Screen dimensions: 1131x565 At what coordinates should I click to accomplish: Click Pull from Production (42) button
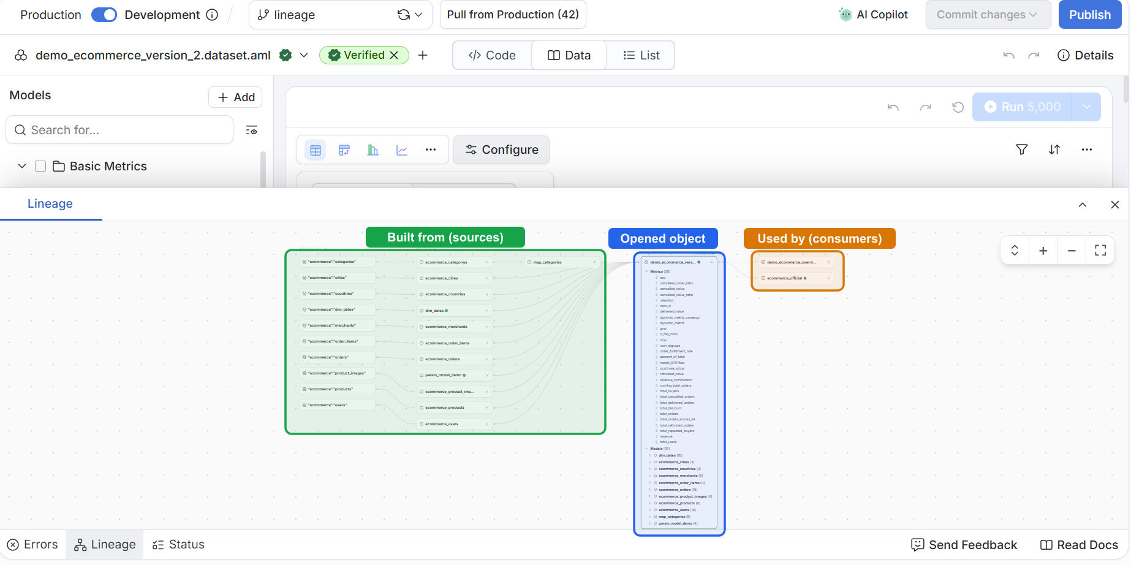click(x=513, y=15)
